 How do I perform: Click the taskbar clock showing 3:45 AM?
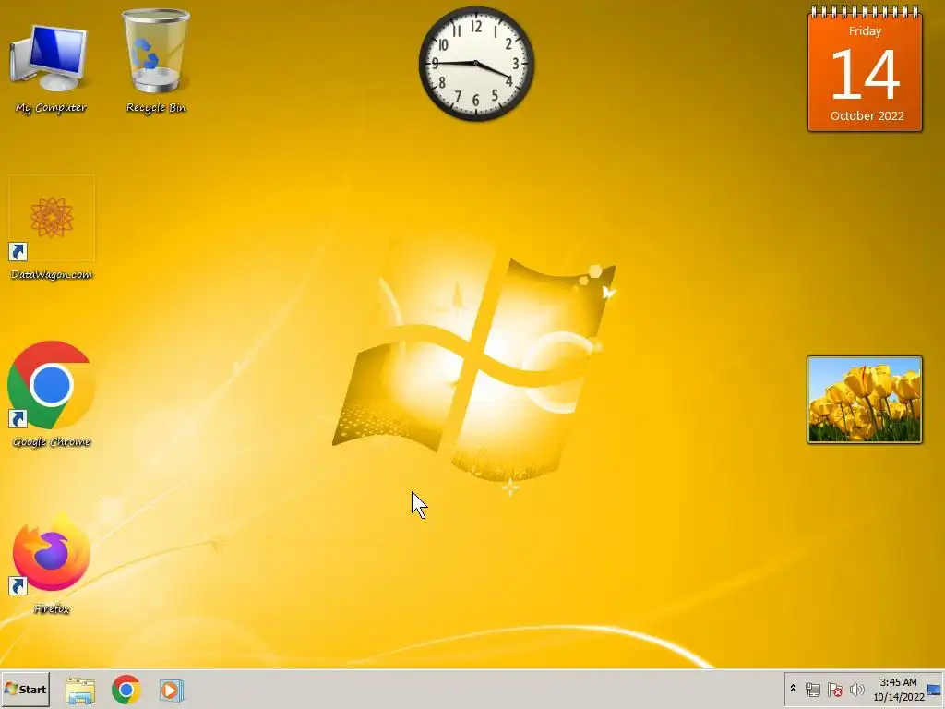[x=898, y=682]
